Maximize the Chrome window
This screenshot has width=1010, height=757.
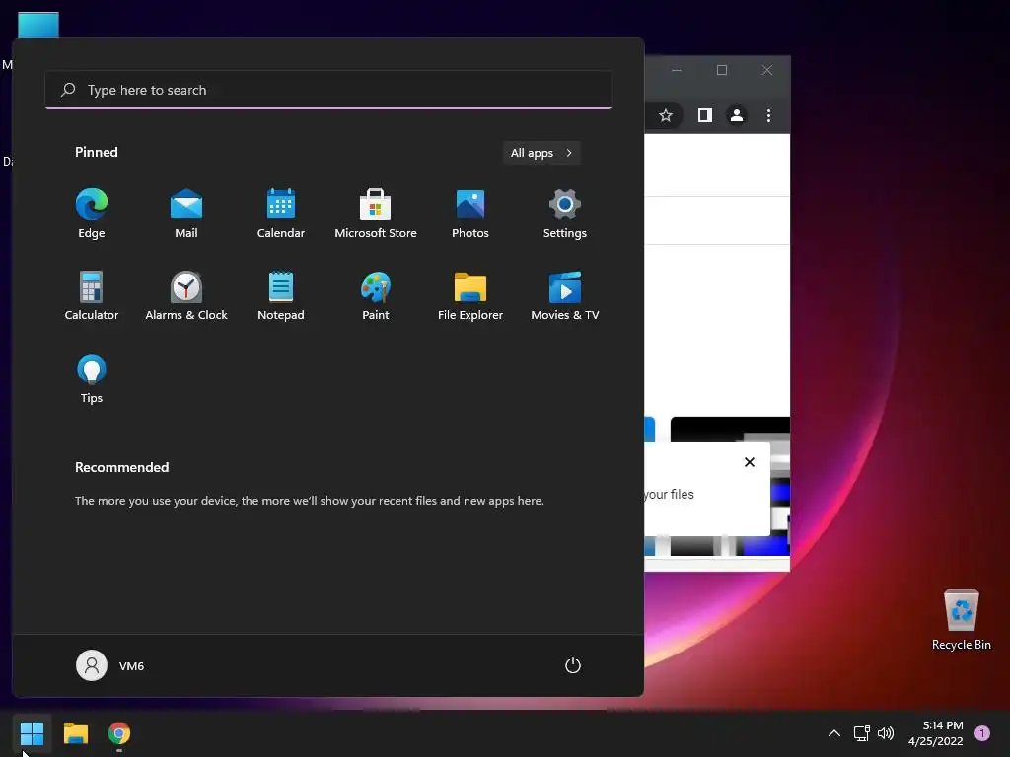[722, 70]
